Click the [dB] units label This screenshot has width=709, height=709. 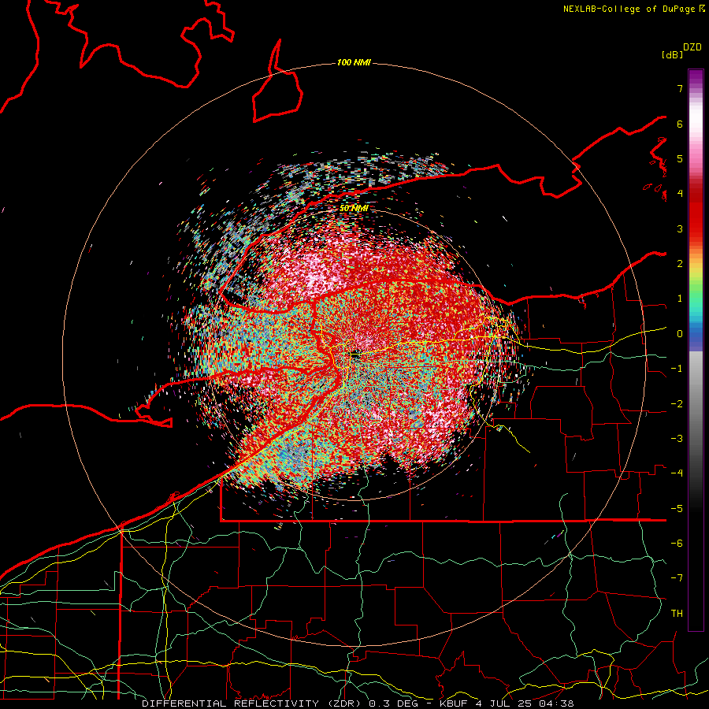click(672, 55)
